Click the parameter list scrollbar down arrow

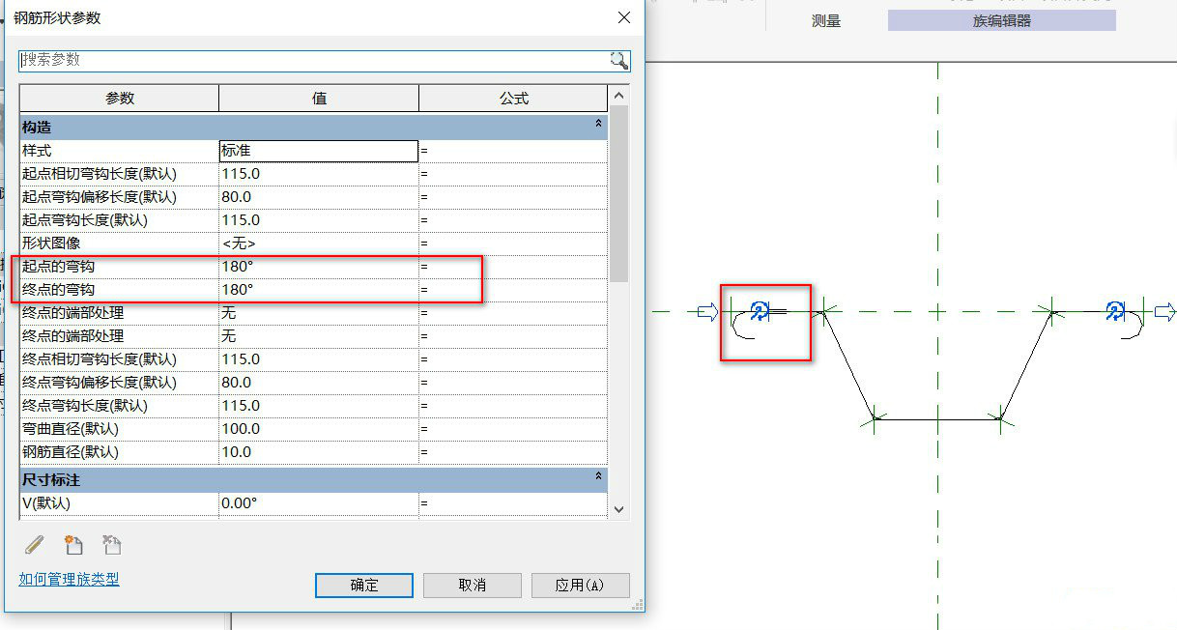click(x=619, y=508)
